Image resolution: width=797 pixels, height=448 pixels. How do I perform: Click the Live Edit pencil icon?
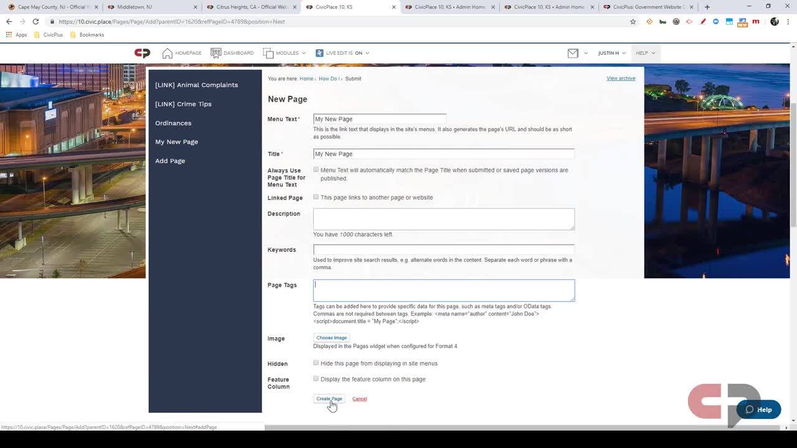pos(319,53)
